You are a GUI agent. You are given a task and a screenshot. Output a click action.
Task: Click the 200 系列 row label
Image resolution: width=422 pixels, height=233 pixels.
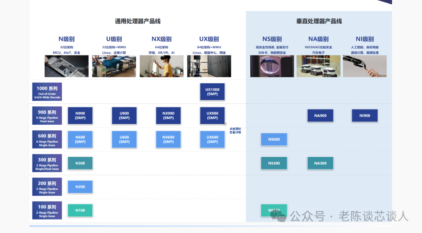(x=47, y=187)
